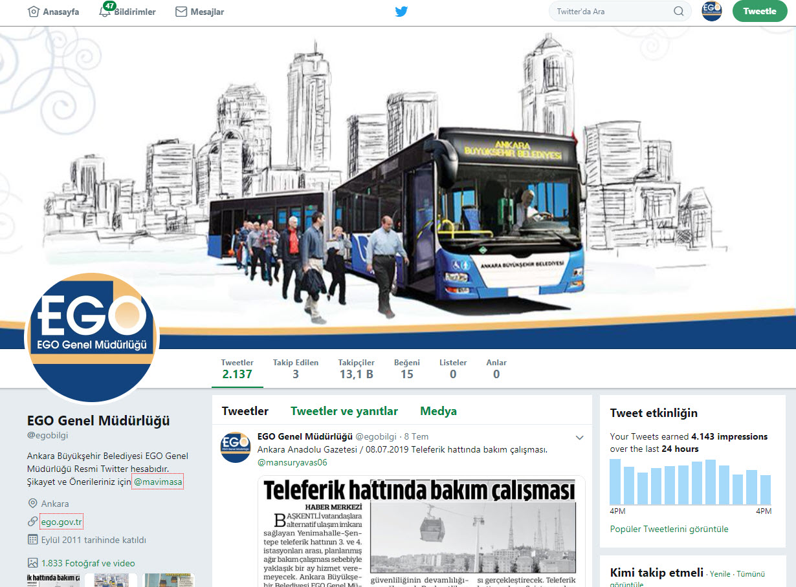
Task: Switch to Tweetler ve yanıtlar tab
Action: tap(344, 411)
